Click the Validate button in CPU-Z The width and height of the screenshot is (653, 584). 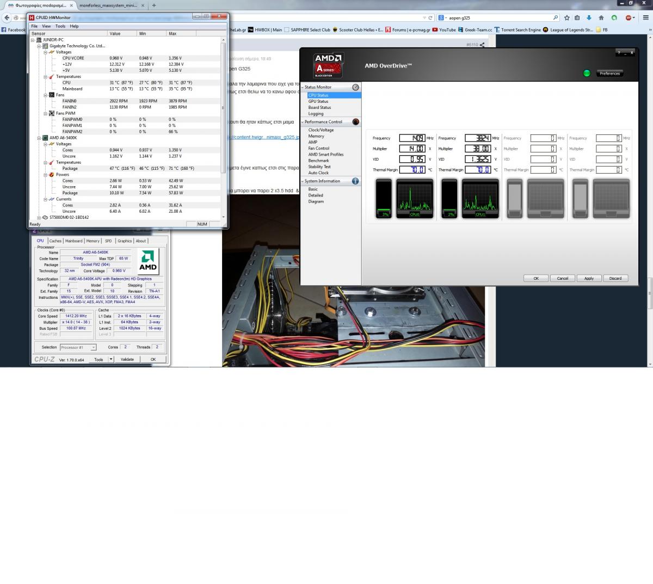[127, 359]
